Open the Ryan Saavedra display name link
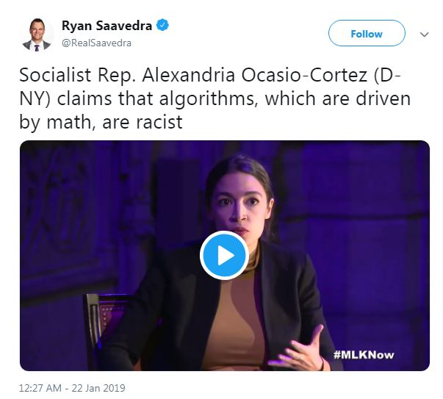The image size is (443, 399). coord(107,26)
